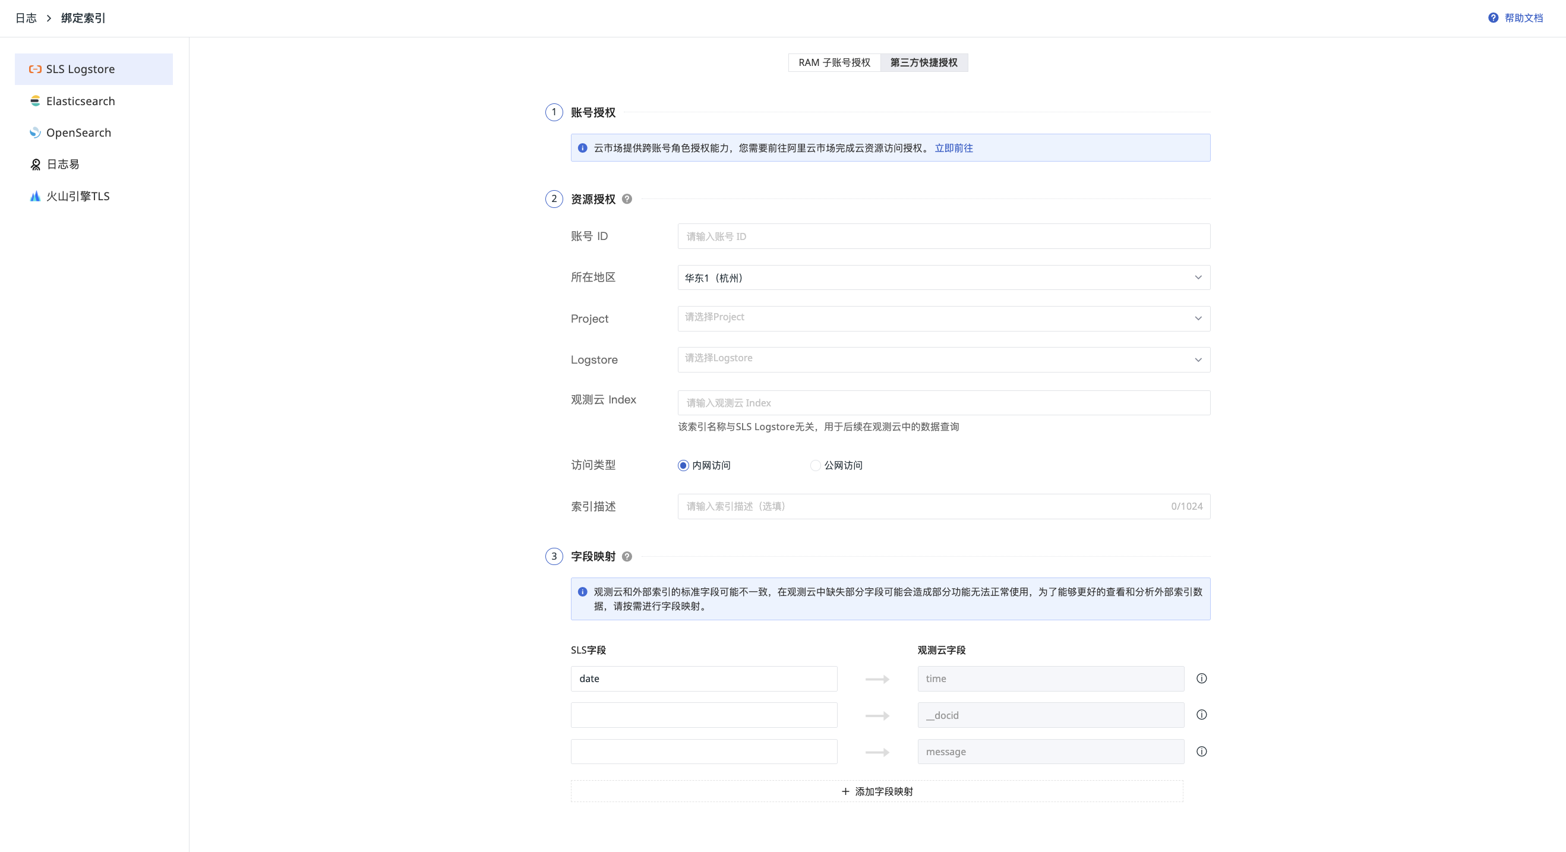This screenshot has height=852, width=1566.
Task: Click 添加字段映射 button
Action: click(877, 791)
